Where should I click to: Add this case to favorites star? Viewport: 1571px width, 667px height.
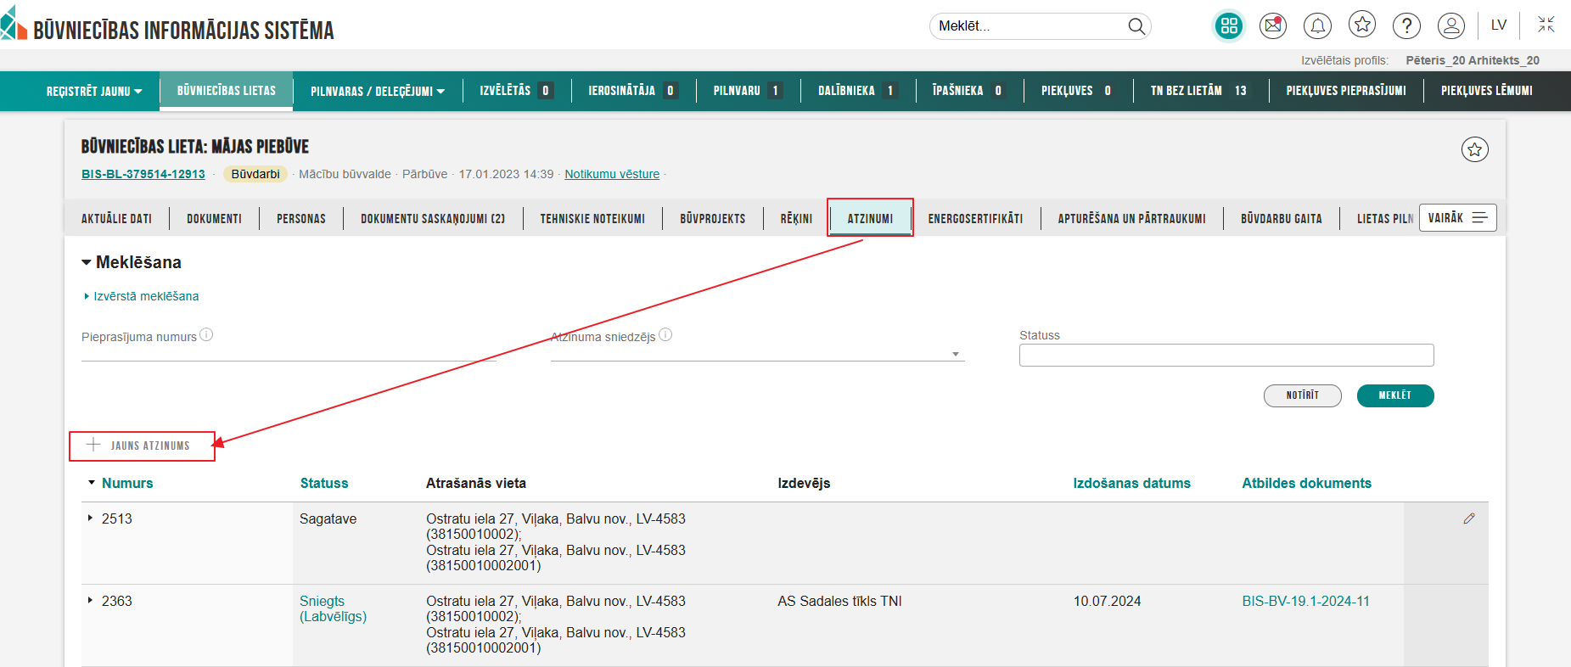tap(1475, 149)
